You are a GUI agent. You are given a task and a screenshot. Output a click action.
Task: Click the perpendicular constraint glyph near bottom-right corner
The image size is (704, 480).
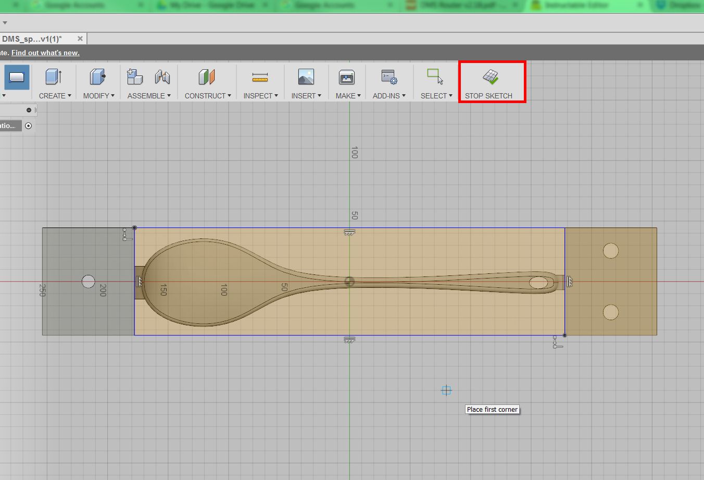click(x=557, y=342)
